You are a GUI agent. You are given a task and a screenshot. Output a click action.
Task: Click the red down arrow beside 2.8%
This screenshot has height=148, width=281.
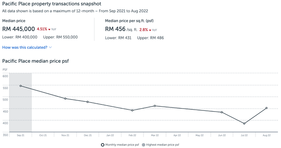(150, 30)
